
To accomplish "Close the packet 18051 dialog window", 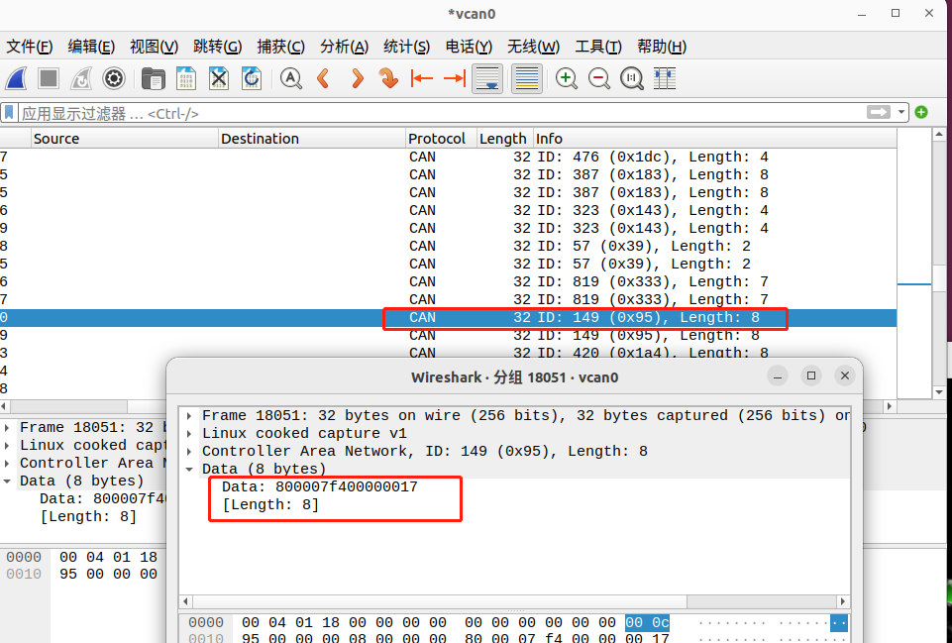I will point(845,375).
